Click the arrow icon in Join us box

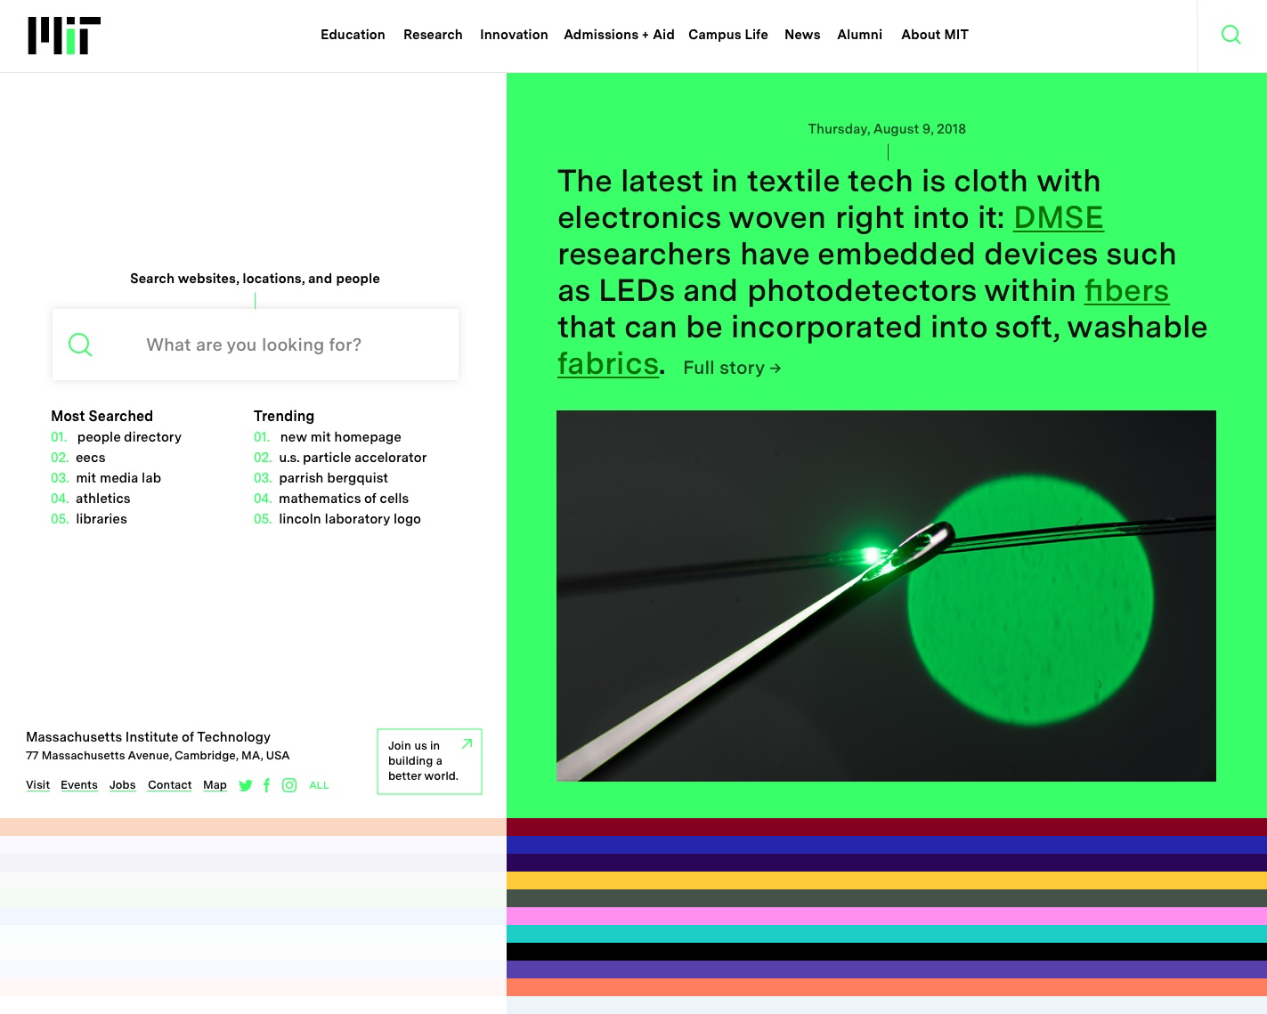point(467,743)
